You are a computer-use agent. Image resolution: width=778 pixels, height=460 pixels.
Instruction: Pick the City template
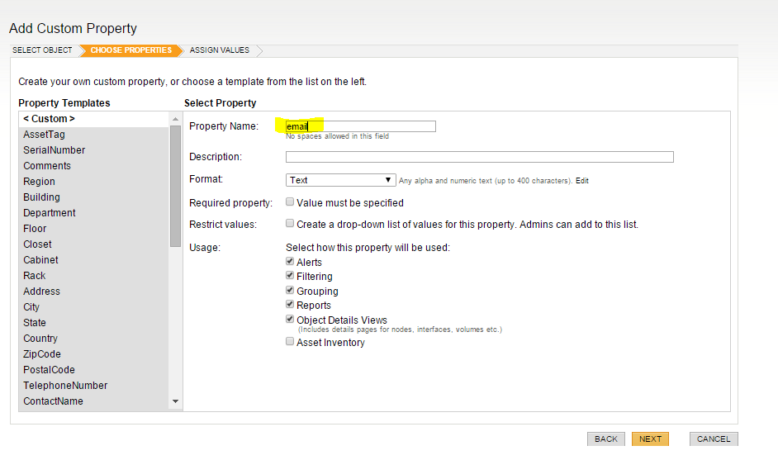(x=94, y=307)
